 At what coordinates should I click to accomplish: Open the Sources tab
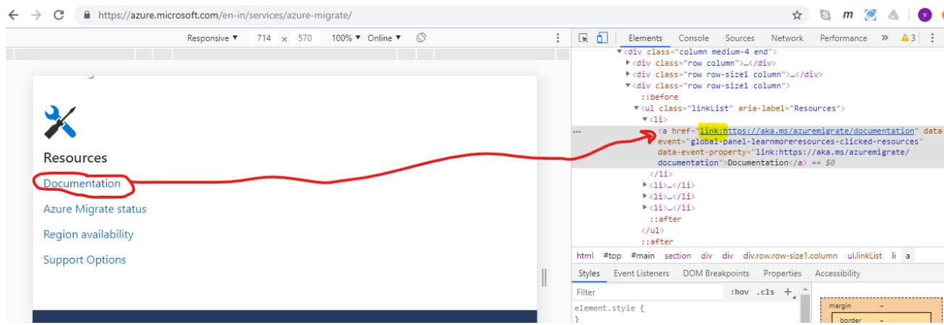[x=740, y=38]
